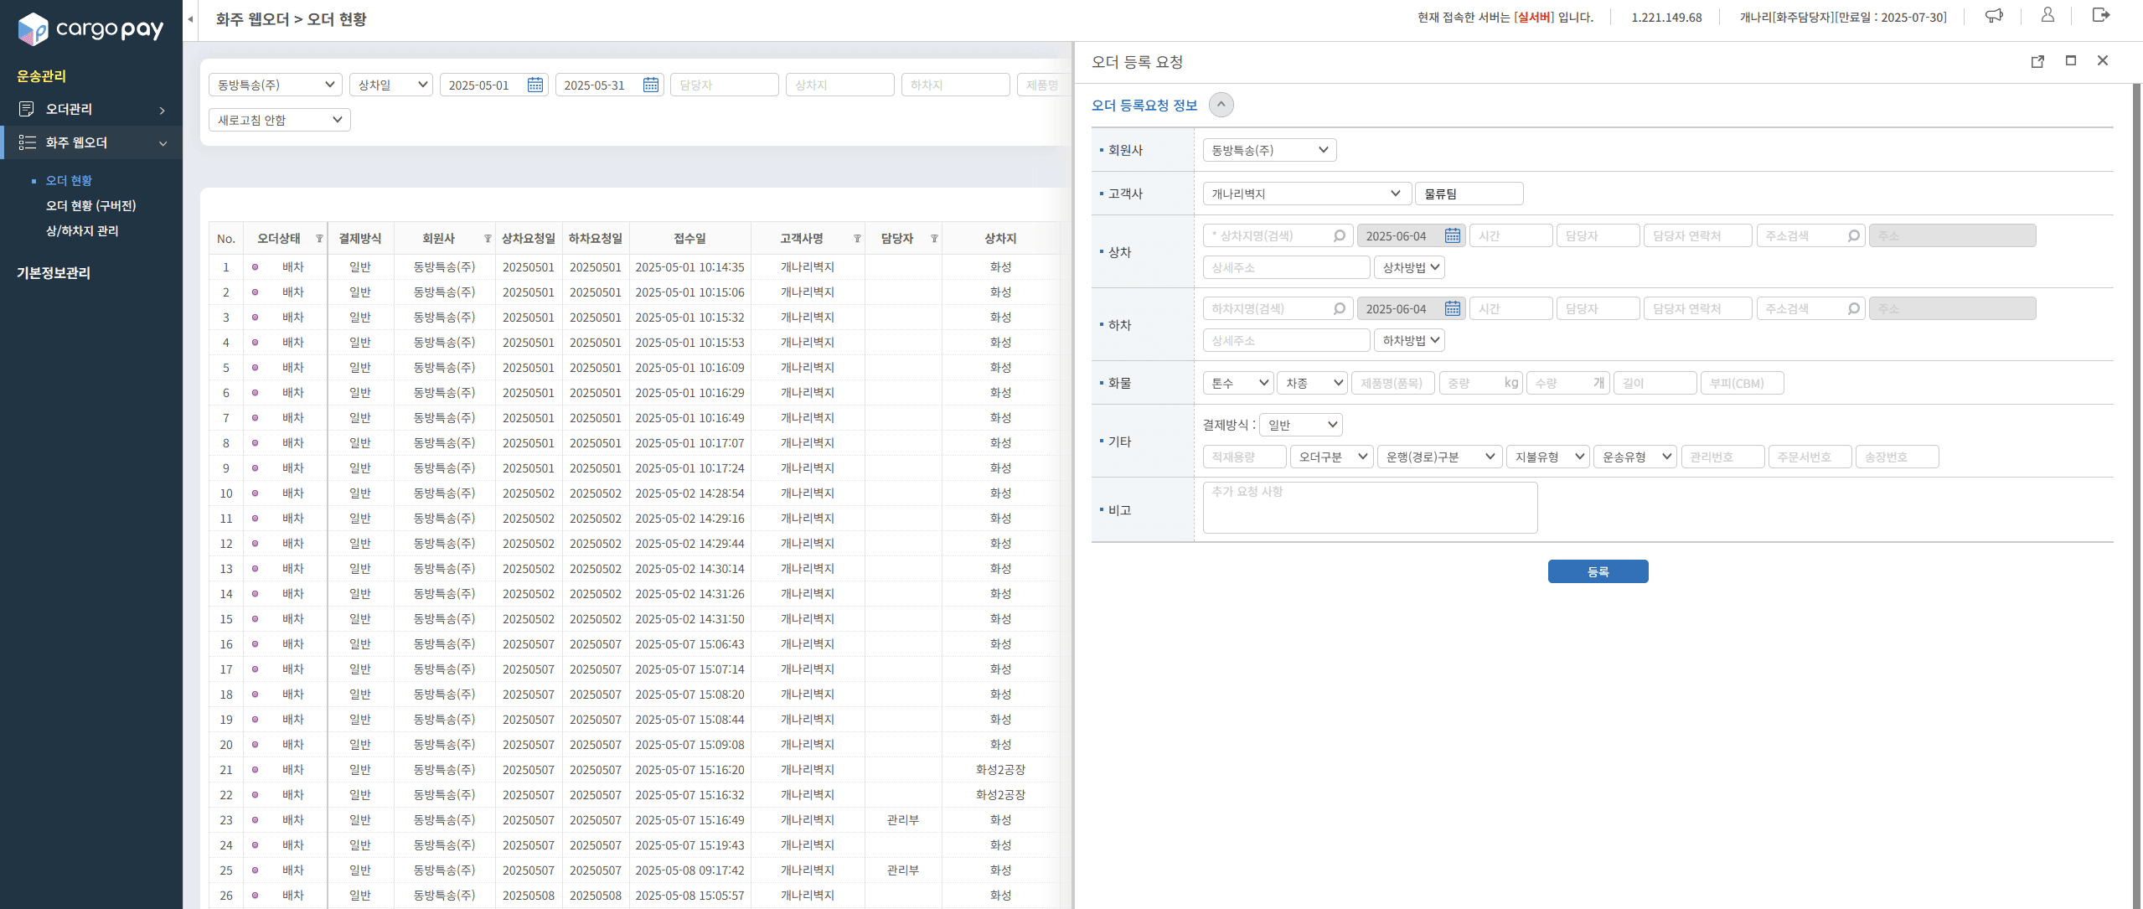The width and height of the screenshot is (2143, 909).
Task: Open calendar for end date 2025-05-31
Action: tap(650, 85)
